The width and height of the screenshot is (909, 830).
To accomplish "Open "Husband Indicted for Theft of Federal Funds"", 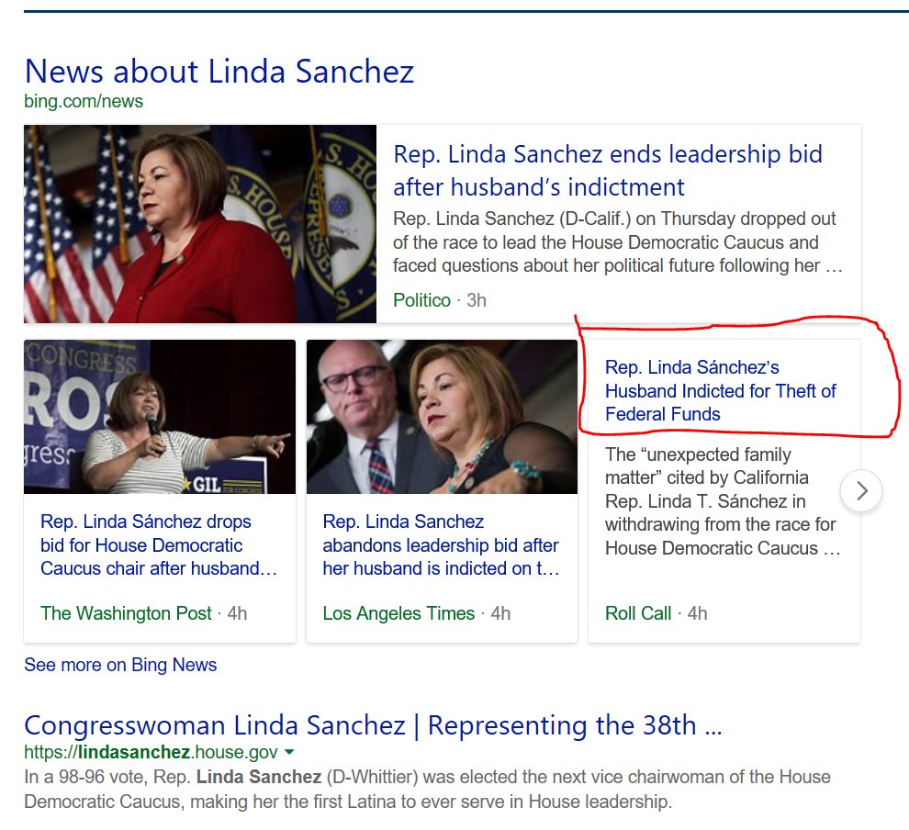I will tap(720, 391).
